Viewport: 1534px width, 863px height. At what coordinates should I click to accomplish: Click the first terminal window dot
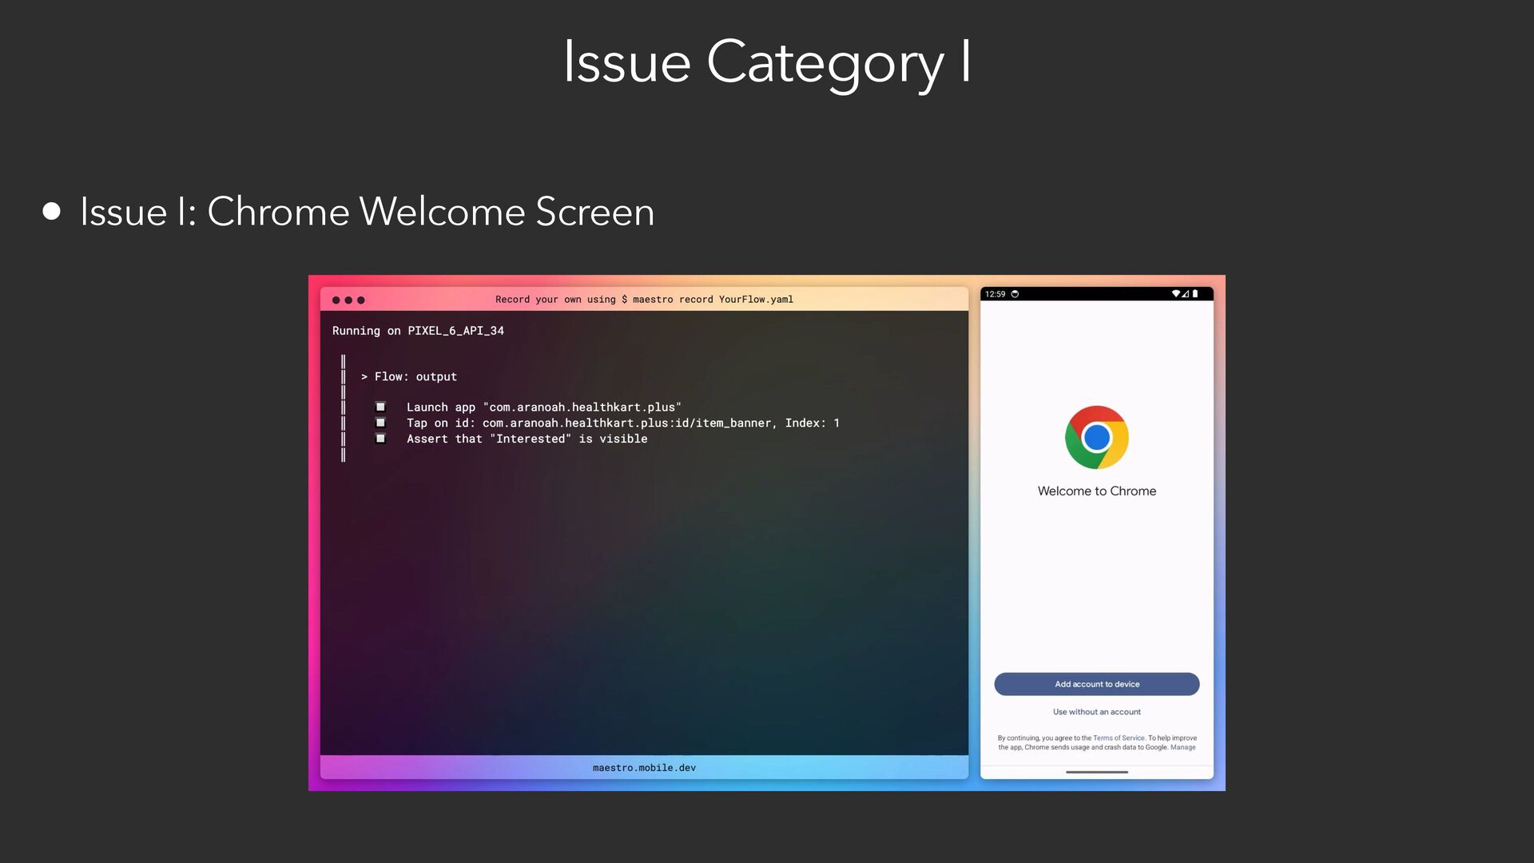(x=336, y=300)
